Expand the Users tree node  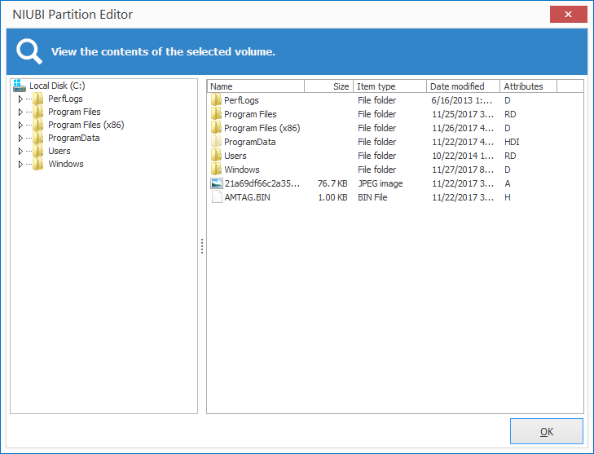click(x=20, y=151)
